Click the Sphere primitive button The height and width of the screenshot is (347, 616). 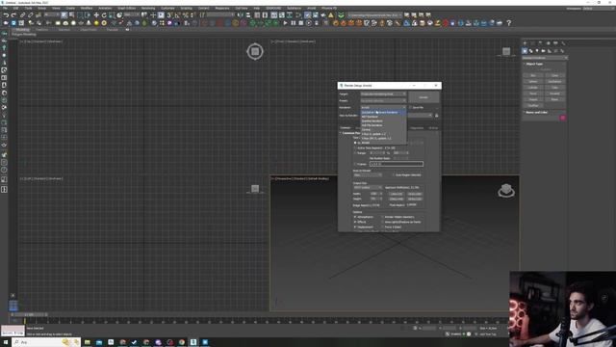(533, 81)
